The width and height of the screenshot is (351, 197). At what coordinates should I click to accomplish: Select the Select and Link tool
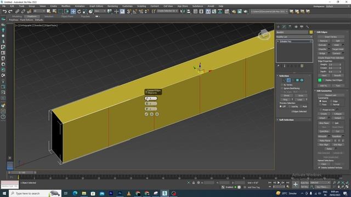pos(17,11)
